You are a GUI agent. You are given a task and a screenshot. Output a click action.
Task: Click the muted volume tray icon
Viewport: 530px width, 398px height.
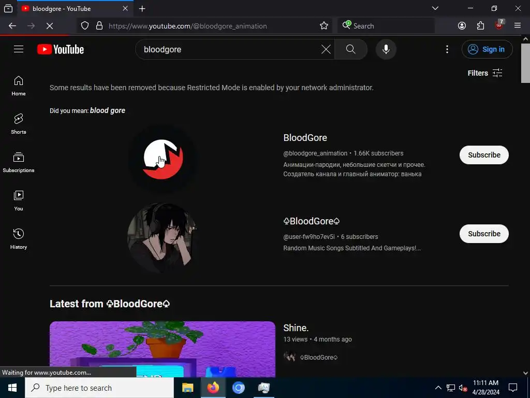(463, 388)
